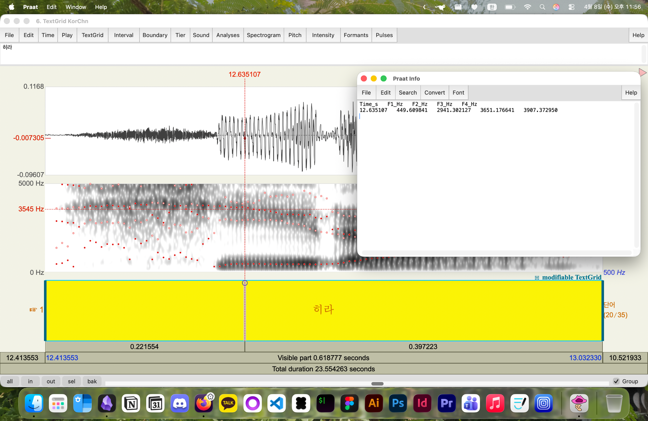Viewport: 648px width, 421px height.
Task: Open macOS Control Center in menu bar
Action: (571, 7)
